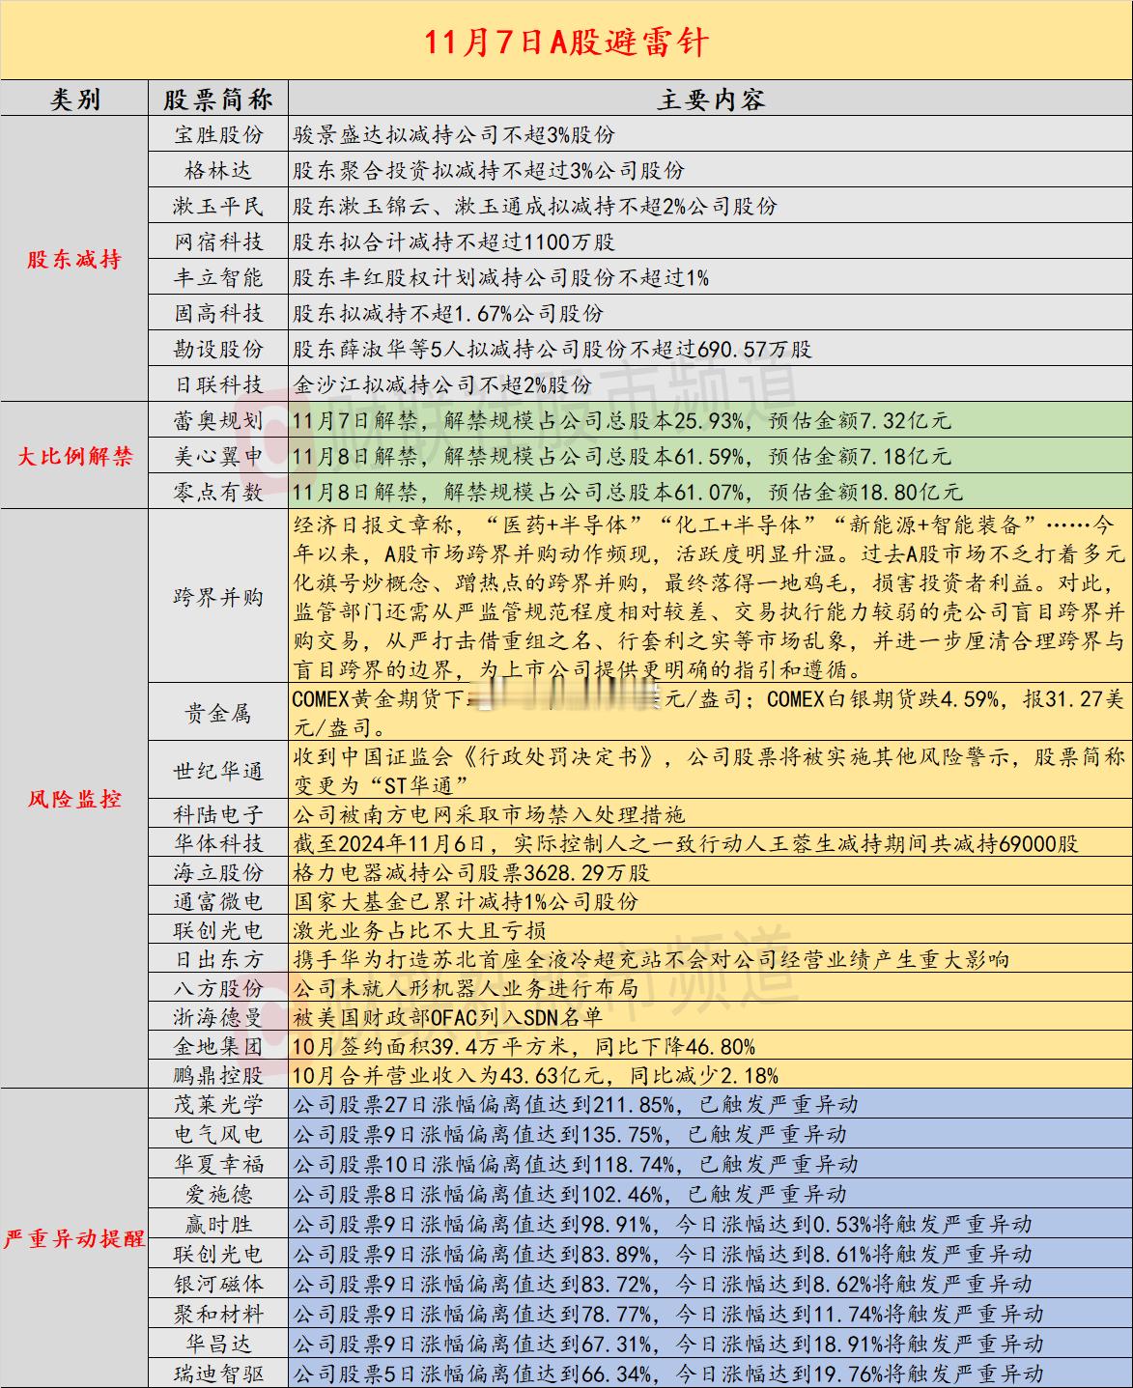Select stock name 固高科技
The height and width of the screenshot is (1388, 1133).
click(x=218, y=313)
